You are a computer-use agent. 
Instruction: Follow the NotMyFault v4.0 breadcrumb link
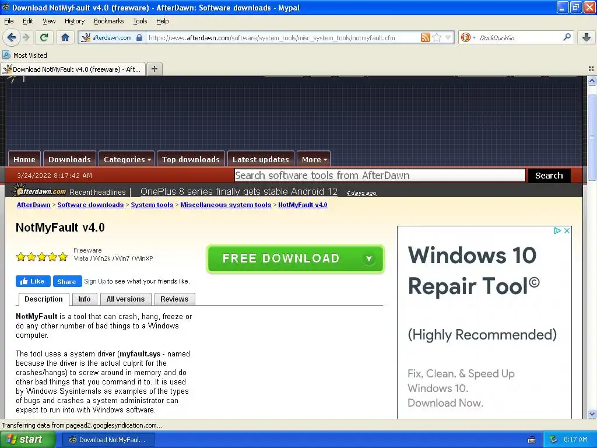click(x=303, y=205)
